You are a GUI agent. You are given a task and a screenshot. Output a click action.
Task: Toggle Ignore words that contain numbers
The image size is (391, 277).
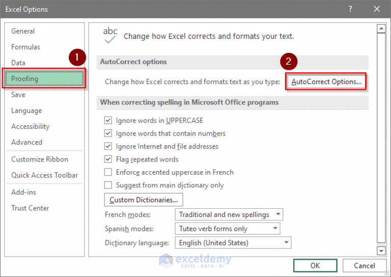[x=108, y=133]
